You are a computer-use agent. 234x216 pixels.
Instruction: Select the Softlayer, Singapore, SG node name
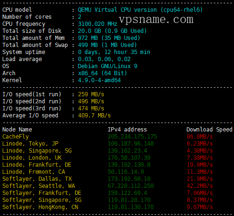coord(42,200)
